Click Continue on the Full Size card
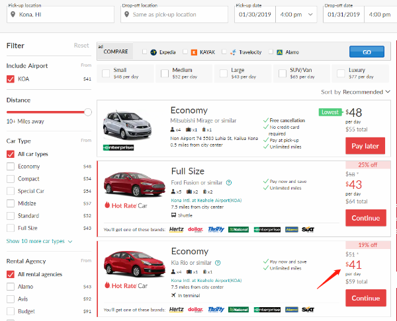 pos(366,218)
